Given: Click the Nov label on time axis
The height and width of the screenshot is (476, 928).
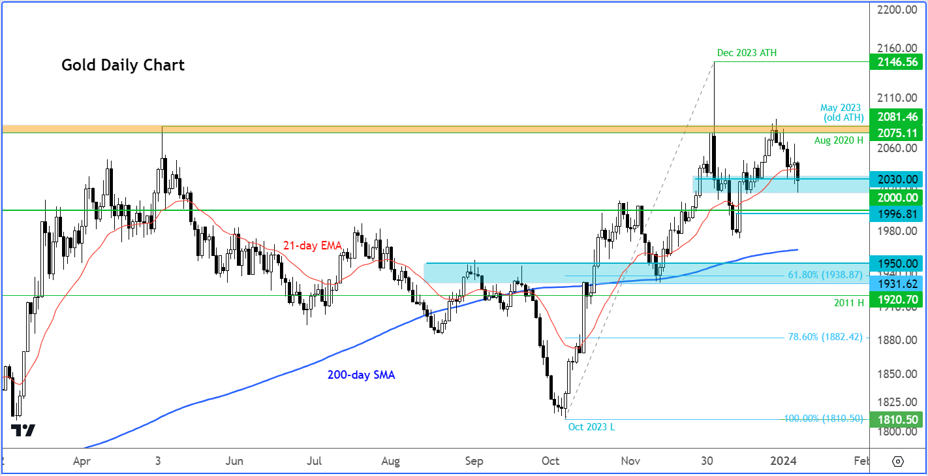Looking at the screenshot, I should [x=630, y=462].
